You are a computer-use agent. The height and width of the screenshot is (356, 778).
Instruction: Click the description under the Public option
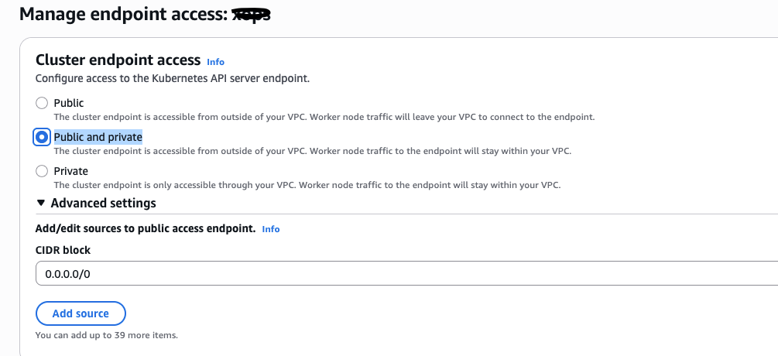click(324, 117)
